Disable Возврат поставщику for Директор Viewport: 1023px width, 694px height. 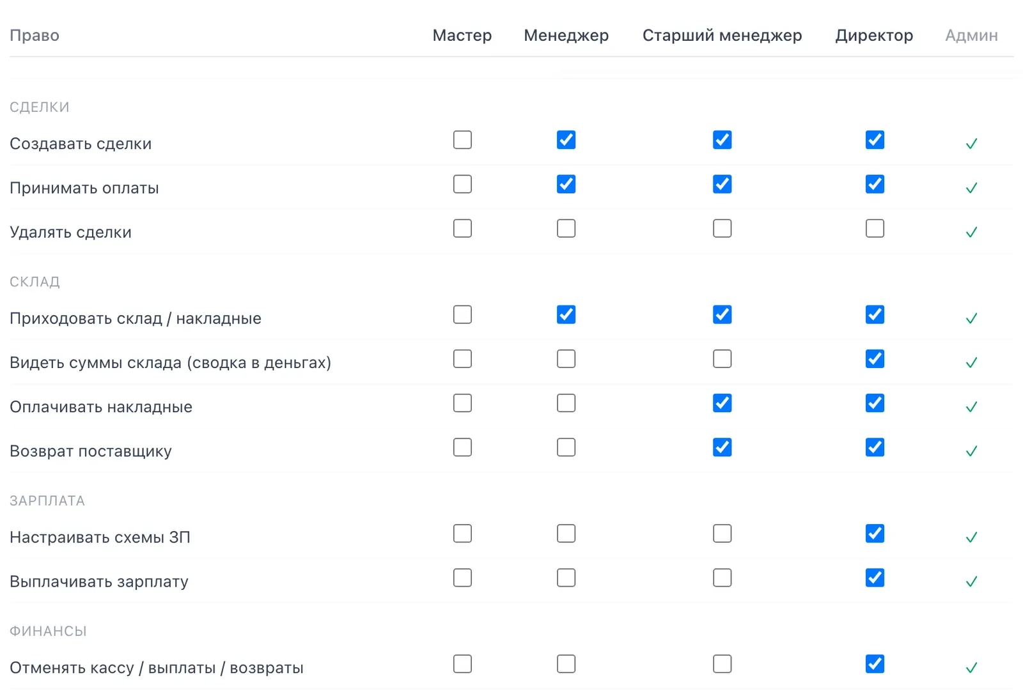tap(875, 447)
